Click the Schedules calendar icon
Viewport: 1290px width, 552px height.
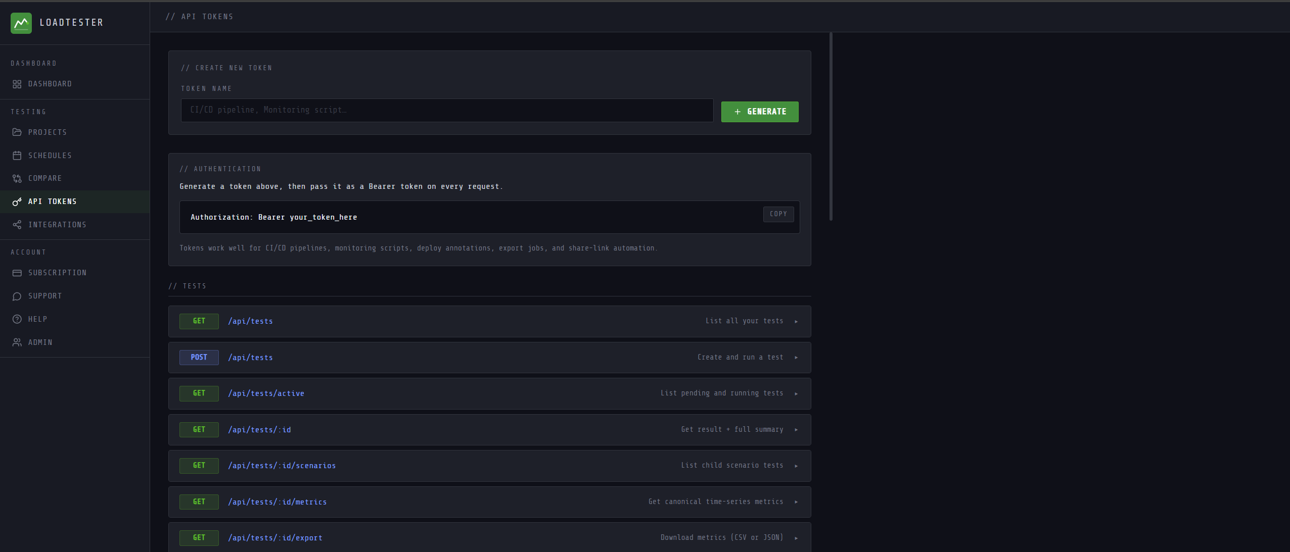17,155
